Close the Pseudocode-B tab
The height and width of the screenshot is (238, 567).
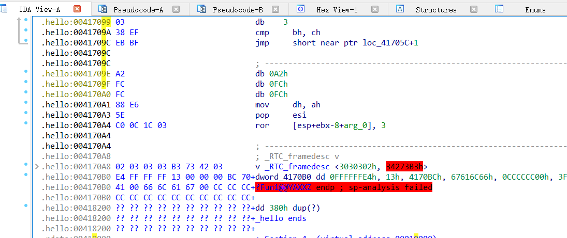click(275, 9)
